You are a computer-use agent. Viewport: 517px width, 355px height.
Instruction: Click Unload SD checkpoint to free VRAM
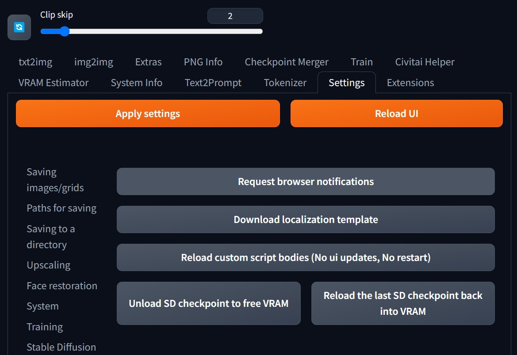click(208, 303)
